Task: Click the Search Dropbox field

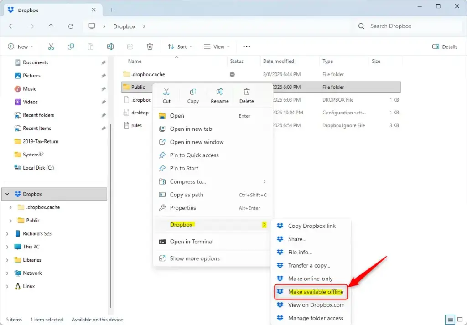Action: pos(409,26)
